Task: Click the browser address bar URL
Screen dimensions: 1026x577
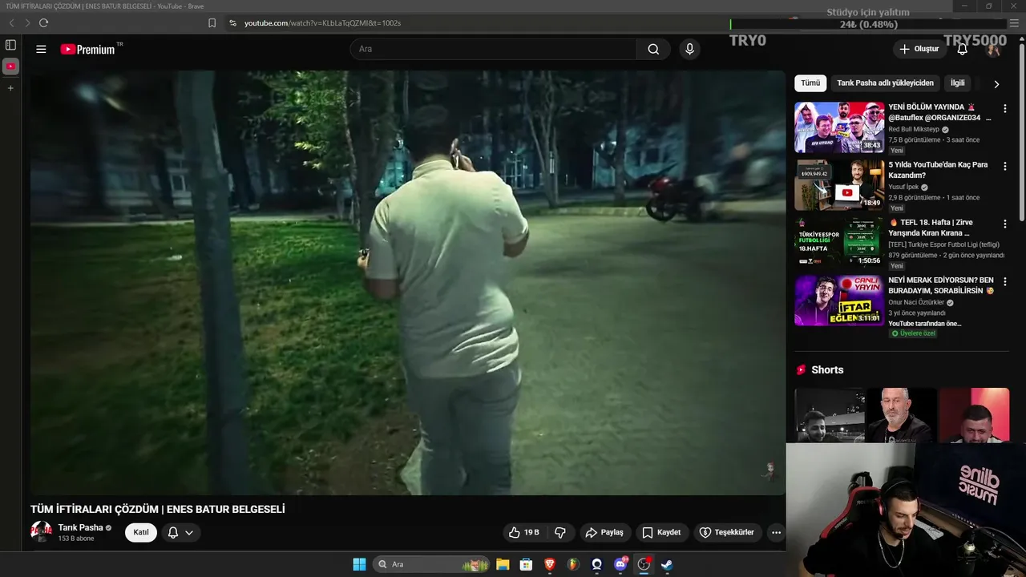Action: pos(322,23)
